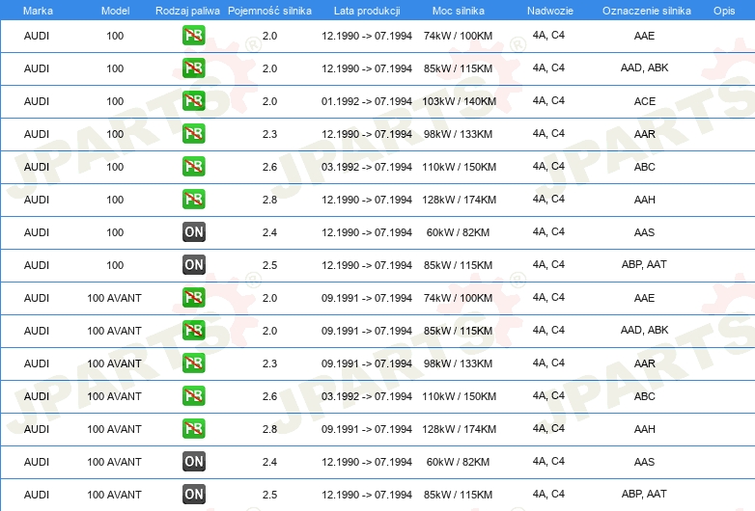Screen dimensions: 755x511
Task: Select the 100 AVANT model cell in AAH row
Action: point(115,429)
